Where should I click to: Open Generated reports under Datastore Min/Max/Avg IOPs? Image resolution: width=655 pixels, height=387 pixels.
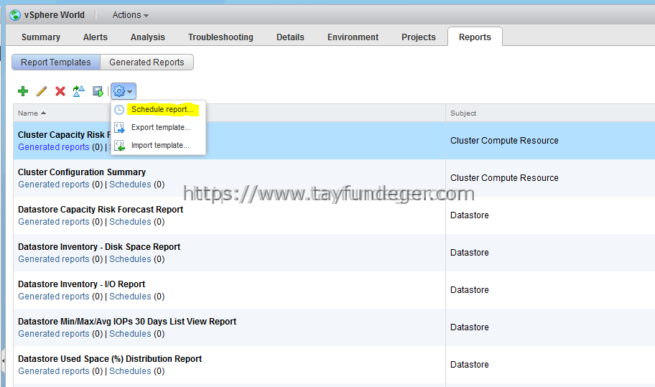coord(53,334)
